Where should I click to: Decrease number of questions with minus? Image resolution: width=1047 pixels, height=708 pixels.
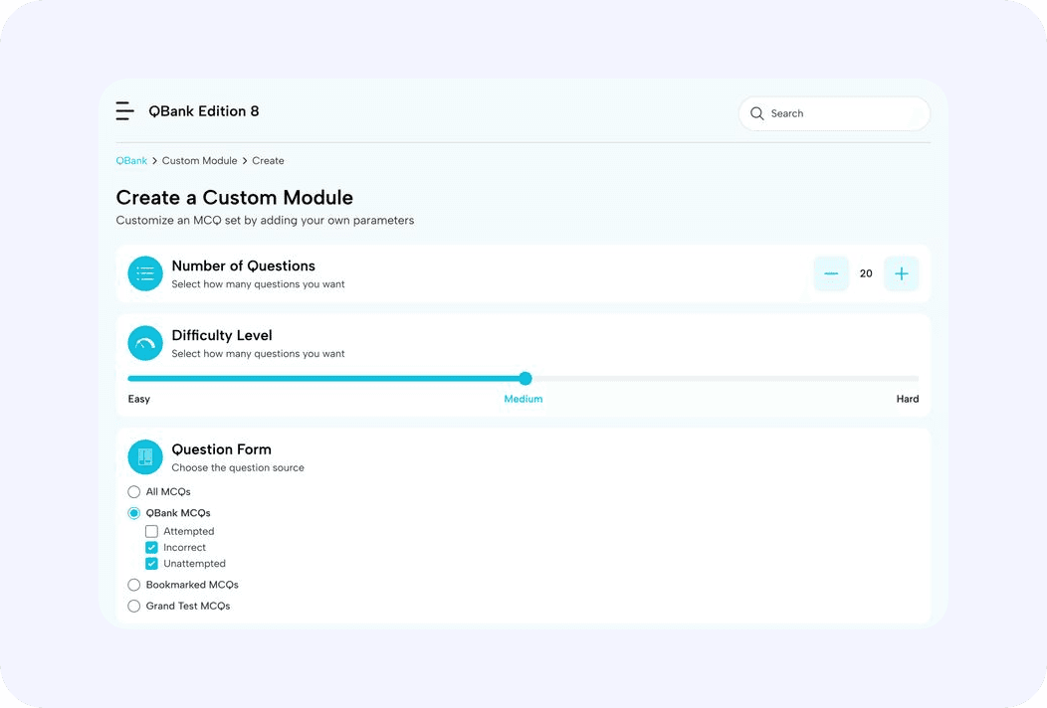(831, 273)
